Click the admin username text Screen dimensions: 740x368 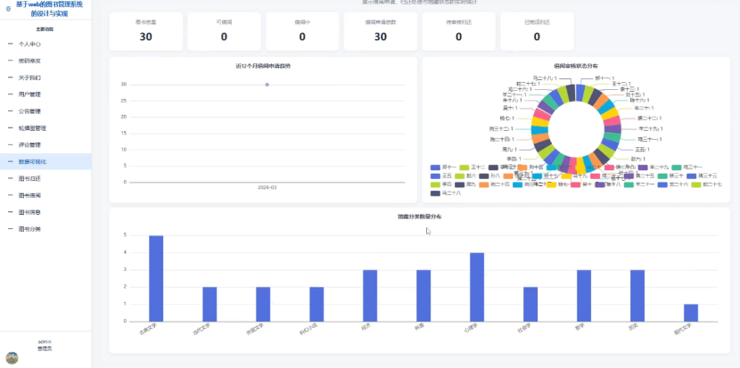point(45,341)
